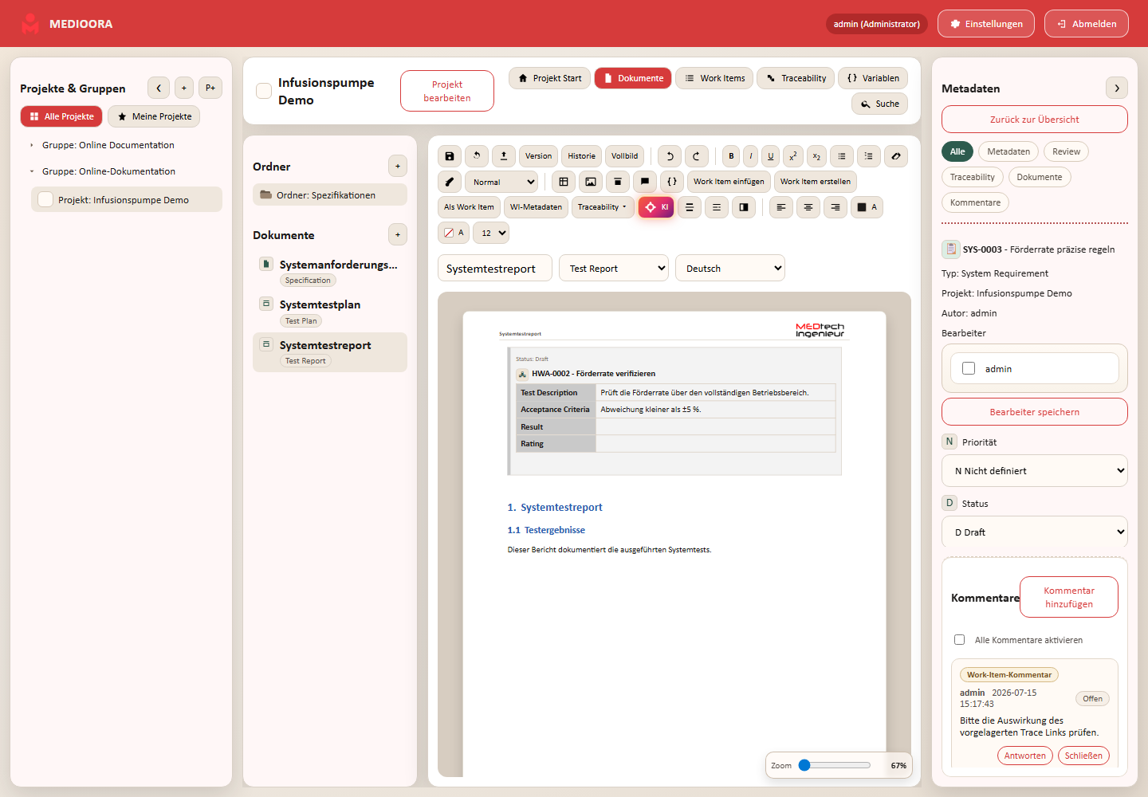Open the Normal paragraph style dropdown
This screenshot has height=797, width=1148.
501,182
